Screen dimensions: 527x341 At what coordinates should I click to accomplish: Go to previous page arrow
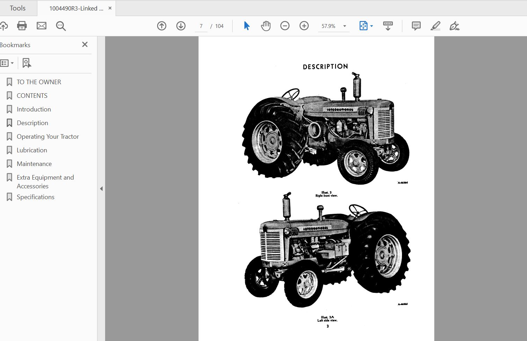[162, 26]
